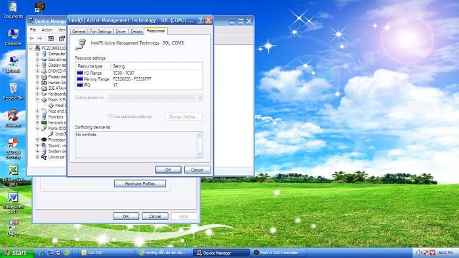Viewport: 459px width, 258px height.
Task: Expand the Monitors node
Action: coord(37,117)
